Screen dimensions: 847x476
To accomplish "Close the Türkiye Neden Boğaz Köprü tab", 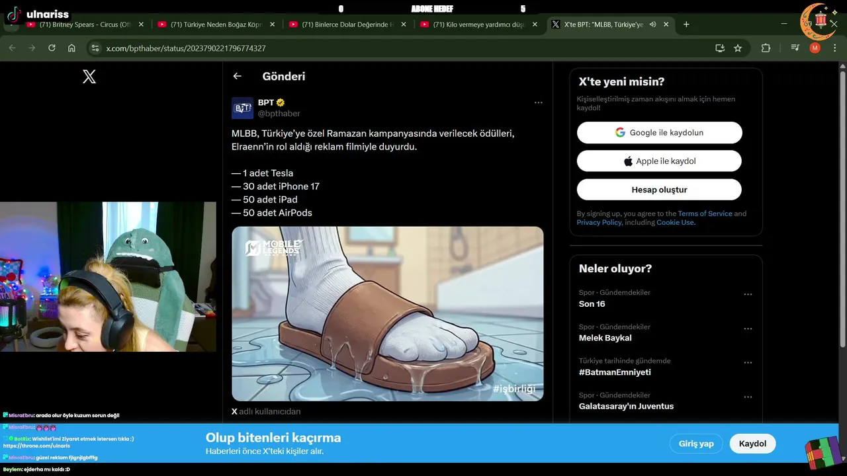I will tap(272, 24).
